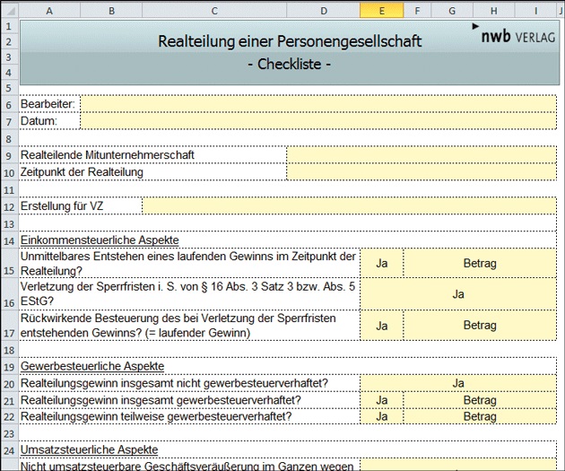
Task: Select the highlighted column E header
Action: [381, 9]
